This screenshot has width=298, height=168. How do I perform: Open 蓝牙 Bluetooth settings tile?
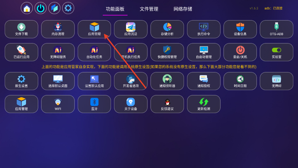pyautogui.click(x=94, y=104)
